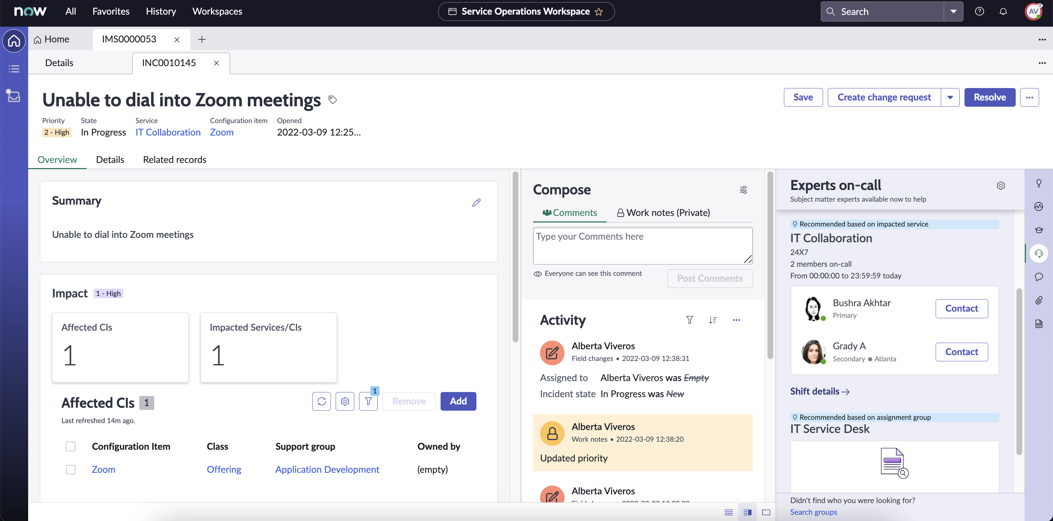
Task: Open the global Search scope dropdown
Action: (953, 11)
